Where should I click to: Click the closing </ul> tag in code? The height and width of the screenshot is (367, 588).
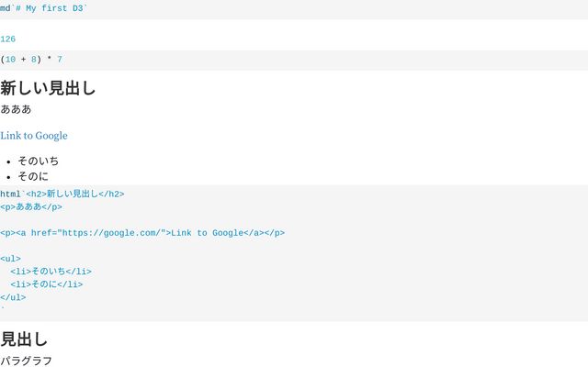[x=13, y=297]
